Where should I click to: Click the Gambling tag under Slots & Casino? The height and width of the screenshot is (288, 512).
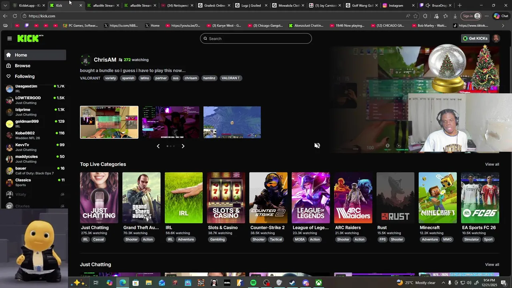pyautogui.click(x=217, y=240)
